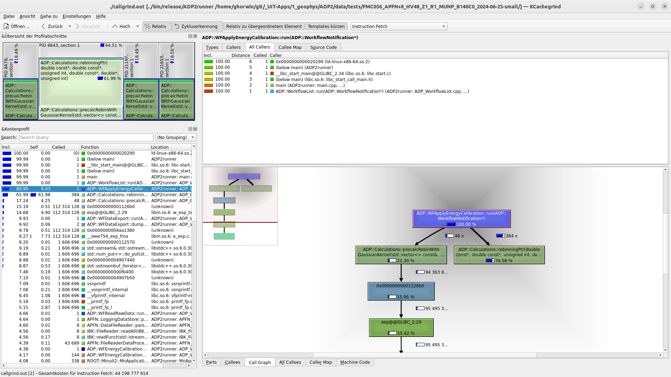This screenshot has width=671, height=377.
Task: Open the (No Grouping) combo box
Action: [x=176, y=138]
